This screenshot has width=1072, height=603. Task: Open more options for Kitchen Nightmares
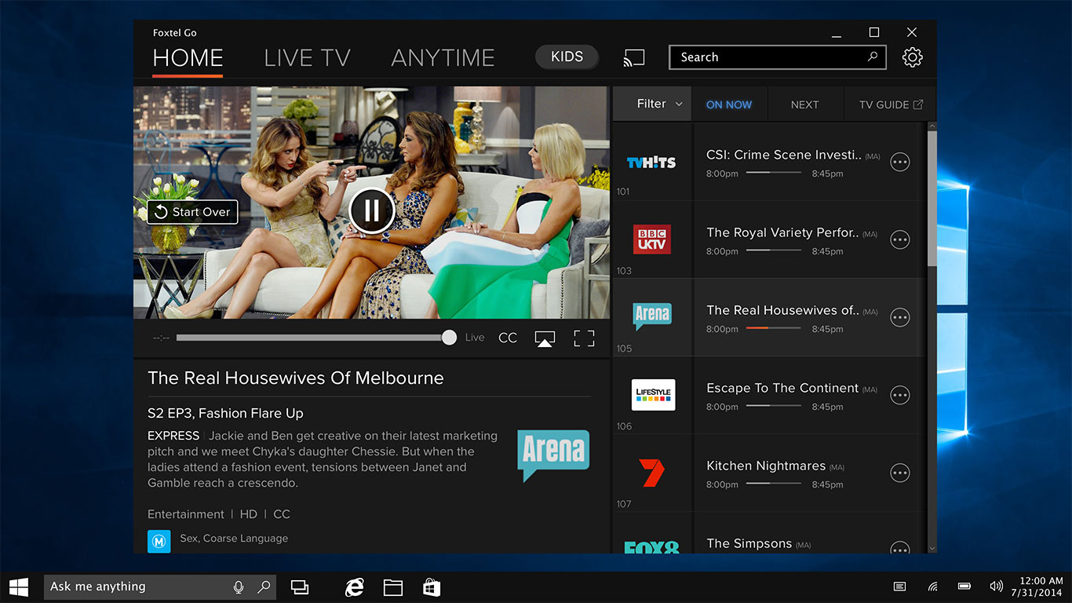pyautogui.click(x=900, y=473)
